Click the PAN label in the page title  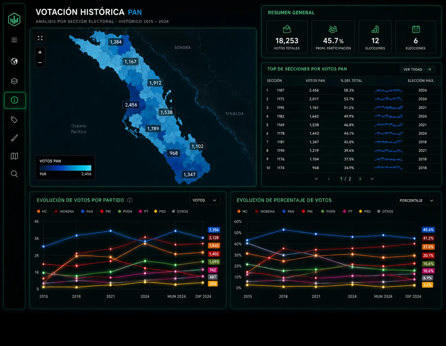pyautogui.click(x=135, y=13)
